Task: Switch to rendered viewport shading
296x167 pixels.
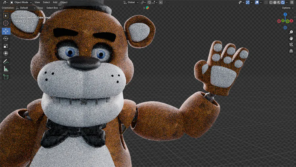Action: pos(283,2)
